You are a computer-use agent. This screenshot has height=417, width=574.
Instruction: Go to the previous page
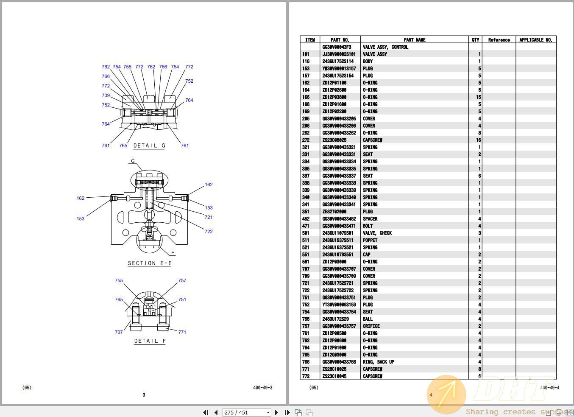click(216, 412)
